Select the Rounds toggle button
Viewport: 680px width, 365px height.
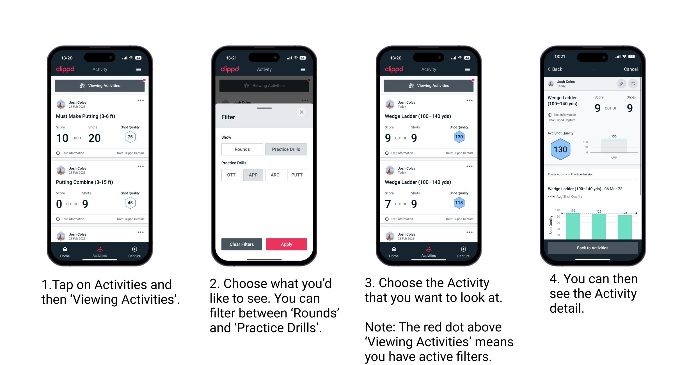click(242, 149)
